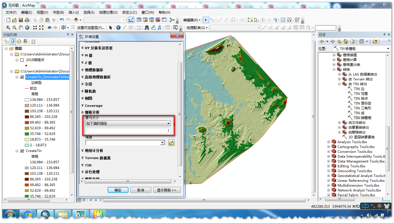
Task: Click the New map document icon
Action: [8, 20]
